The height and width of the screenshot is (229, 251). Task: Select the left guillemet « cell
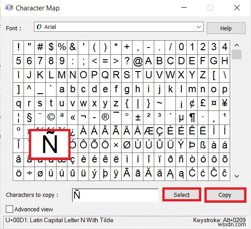[73, 118]
